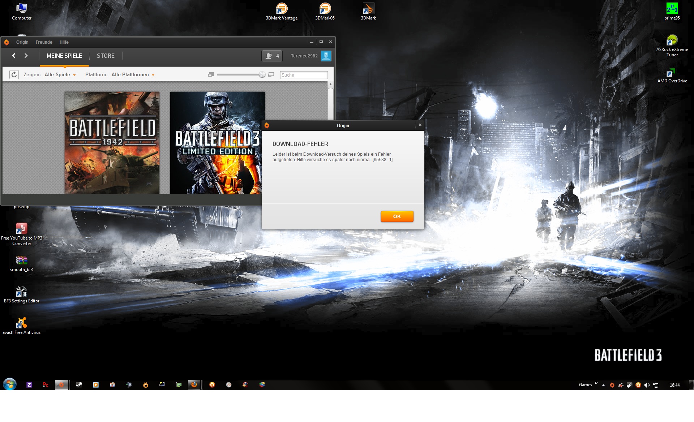Go forward with the right arrow

click(x=26, y=56)
